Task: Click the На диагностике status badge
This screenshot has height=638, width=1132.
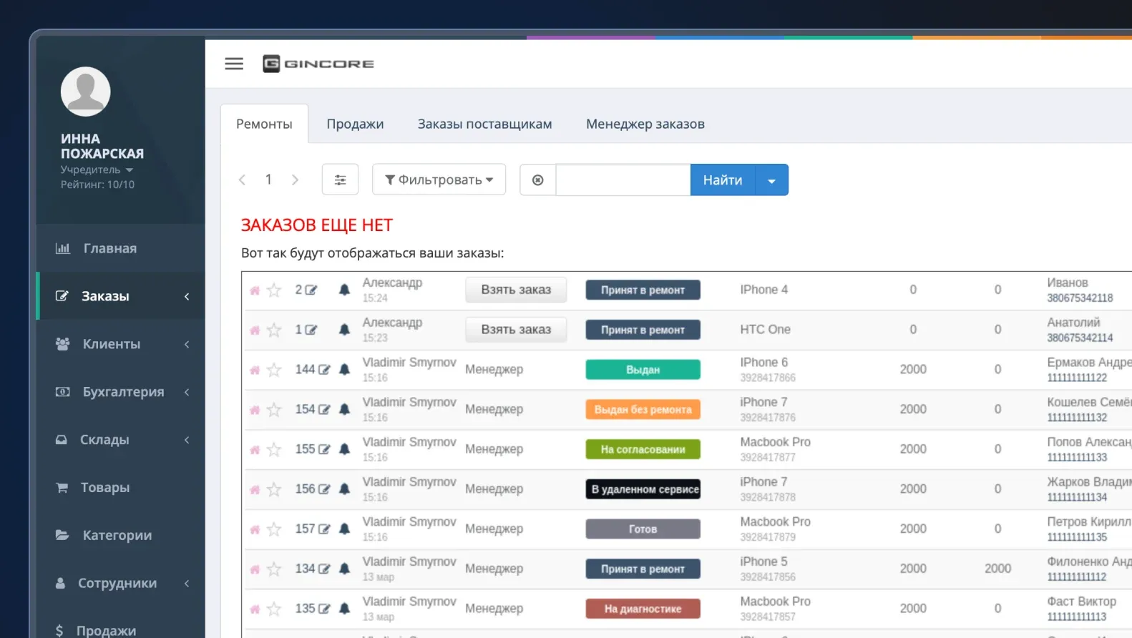Action: click(643, 609)
